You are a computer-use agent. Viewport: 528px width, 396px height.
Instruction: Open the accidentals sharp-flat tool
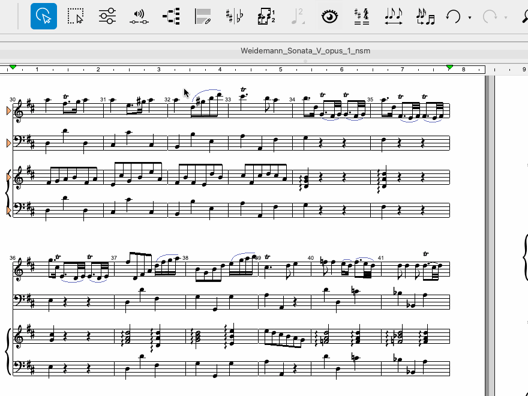click(234, 17)
